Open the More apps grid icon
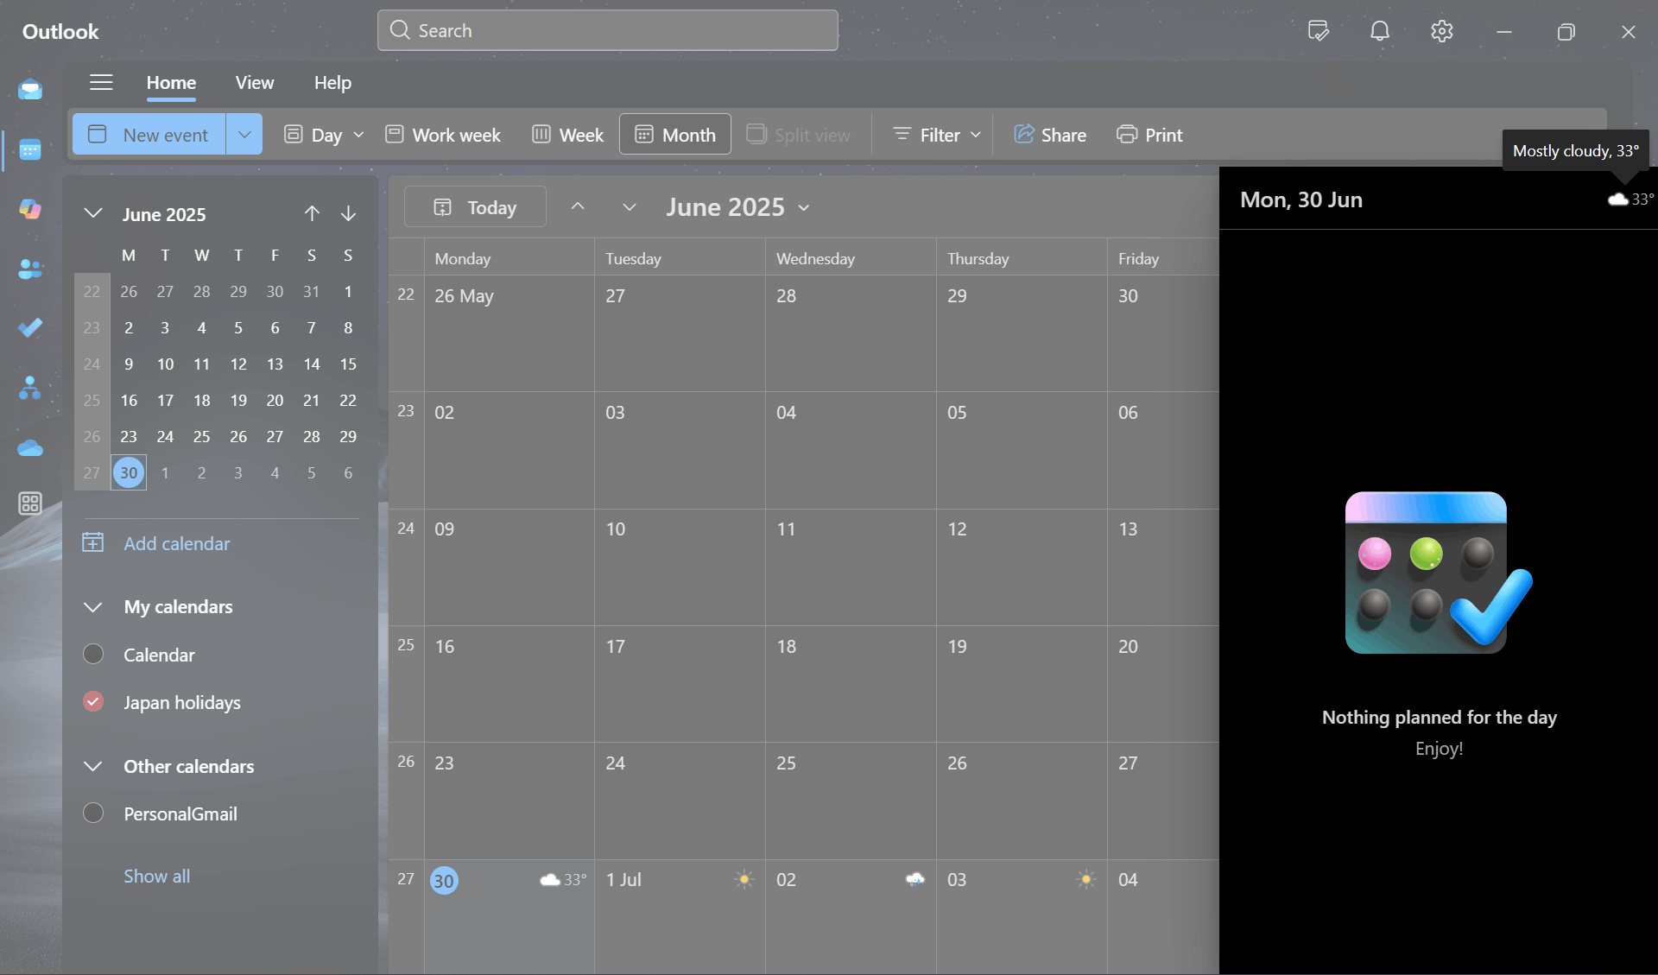 click(29, 503)
